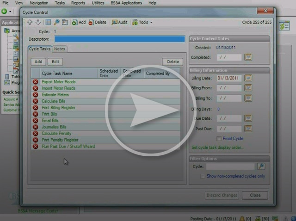Click the Close button at bottom right of dialog
Viewport: 296px width, 221px height.
point(255,195)
